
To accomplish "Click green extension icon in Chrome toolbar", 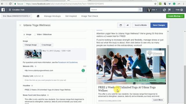I will tap(160, 4).
